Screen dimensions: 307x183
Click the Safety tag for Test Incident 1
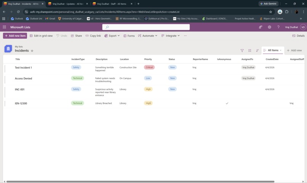point(76,67)
